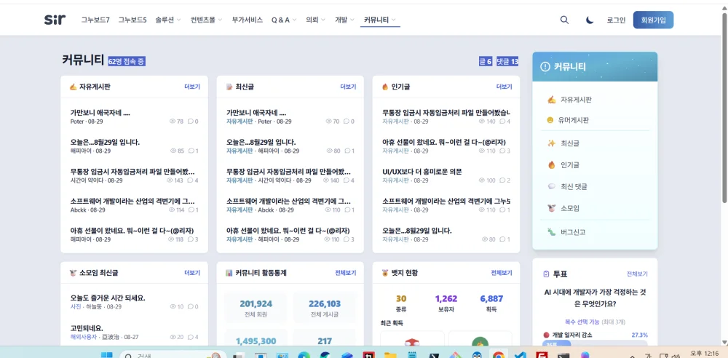
Task: Click the search magnifier icon in header
Action: click(x=564, y=20)
